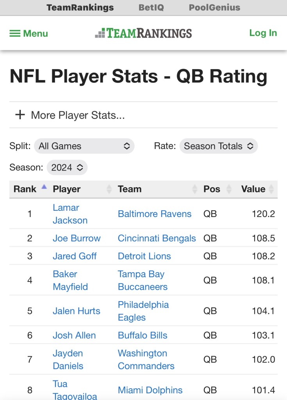The image size is (287, 400).
Task: Change the Season 2024 dropdown
Action: 67,168
